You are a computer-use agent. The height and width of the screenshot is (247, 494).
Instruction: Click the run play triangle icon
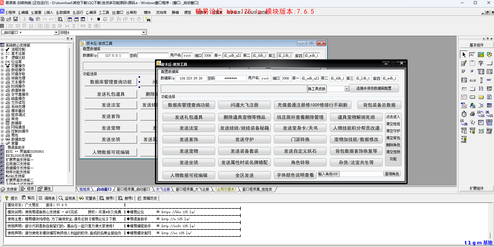(92, 19)
